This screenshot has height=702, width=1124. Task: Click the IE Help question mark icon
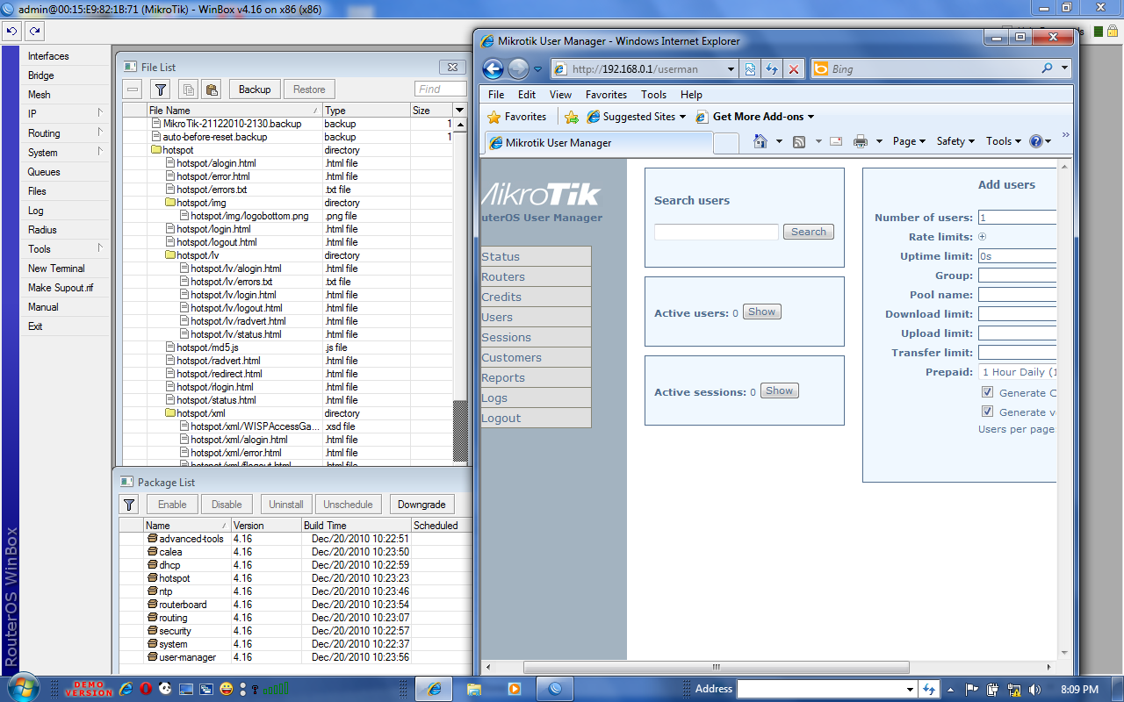(1036, 141)
